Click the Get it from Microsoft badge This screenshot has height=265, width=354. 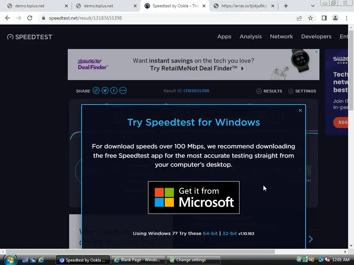[x=194, y=197]
